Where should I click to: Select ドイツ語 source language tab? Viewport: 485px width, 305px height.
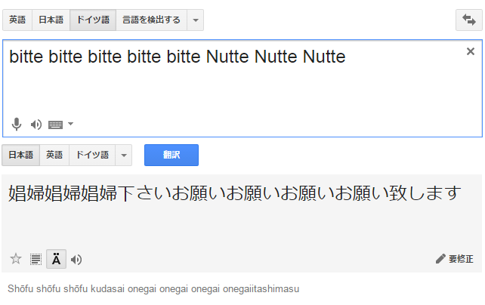[x=93, y=20]
